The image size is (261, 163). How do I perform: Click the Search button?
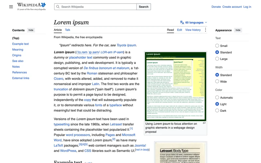pyautogui.click(x=144, y=7)
